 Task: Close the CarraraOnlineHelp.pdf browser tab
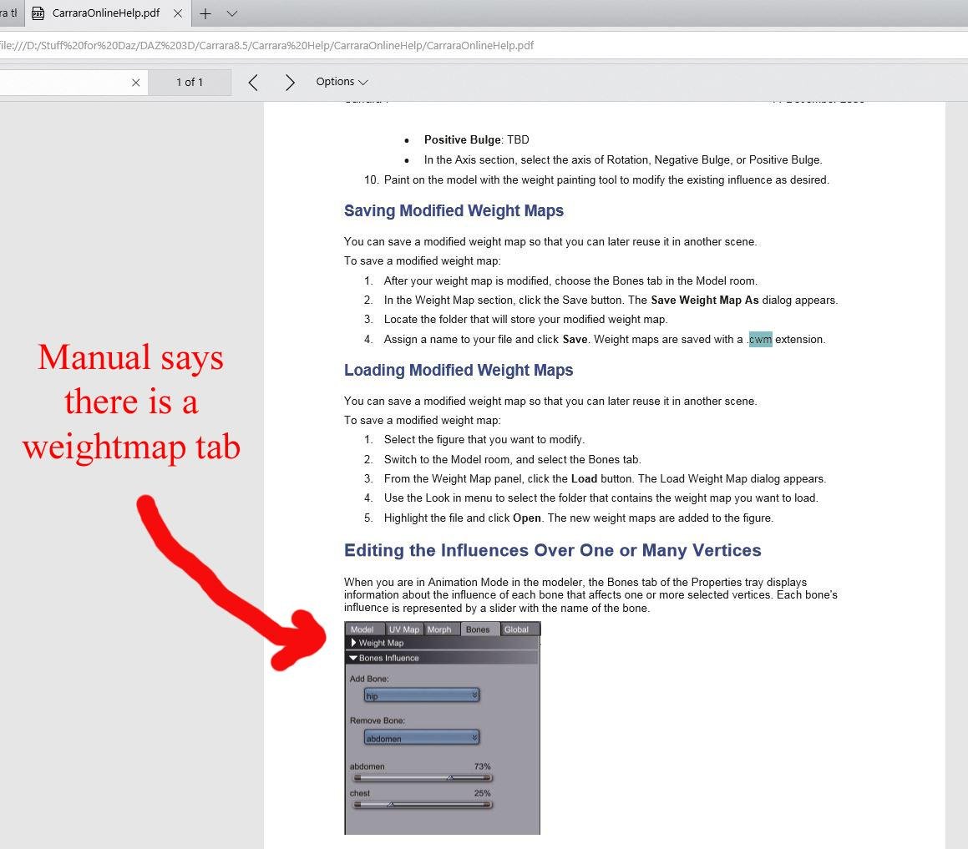click(x=178, y=13)
